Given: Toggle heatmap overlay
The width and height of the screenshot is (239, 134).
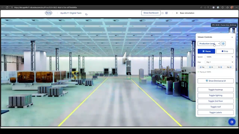Looking at the screenshot, I should pos(215,90).
